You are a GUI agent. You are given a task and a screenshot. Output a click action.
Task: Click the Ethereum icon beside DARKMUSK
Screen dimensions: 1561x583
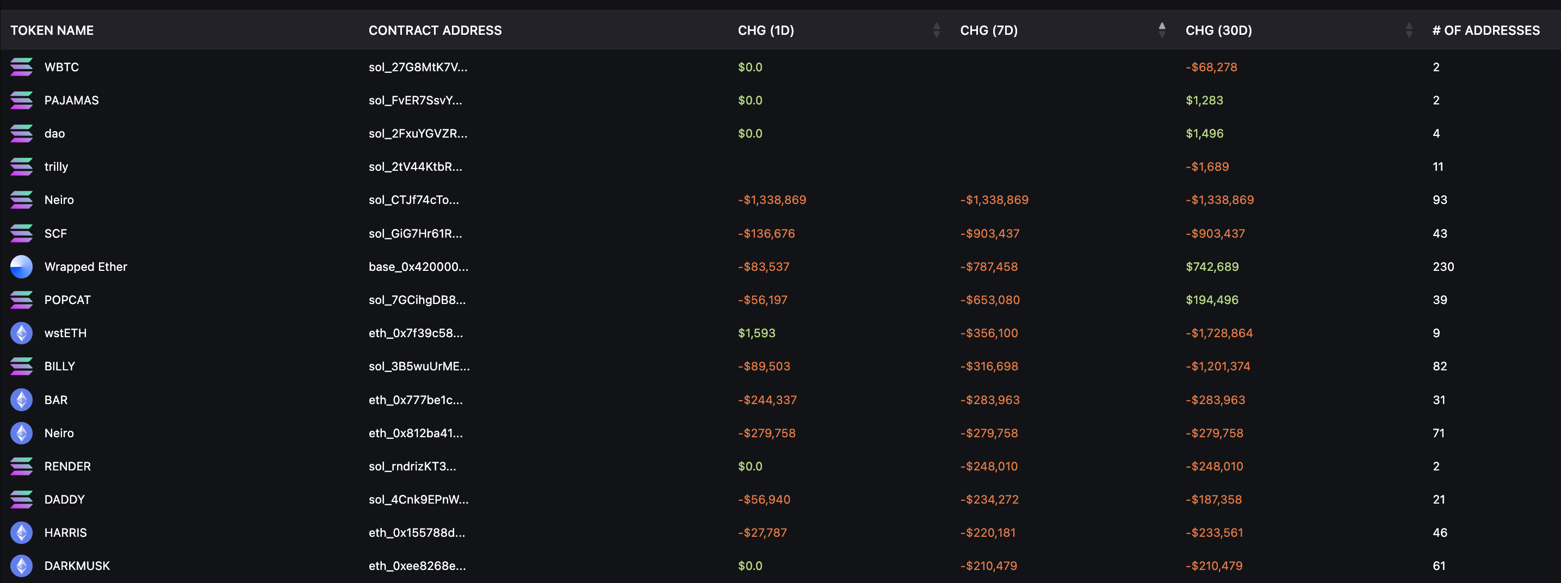click(x=22, y=566)
